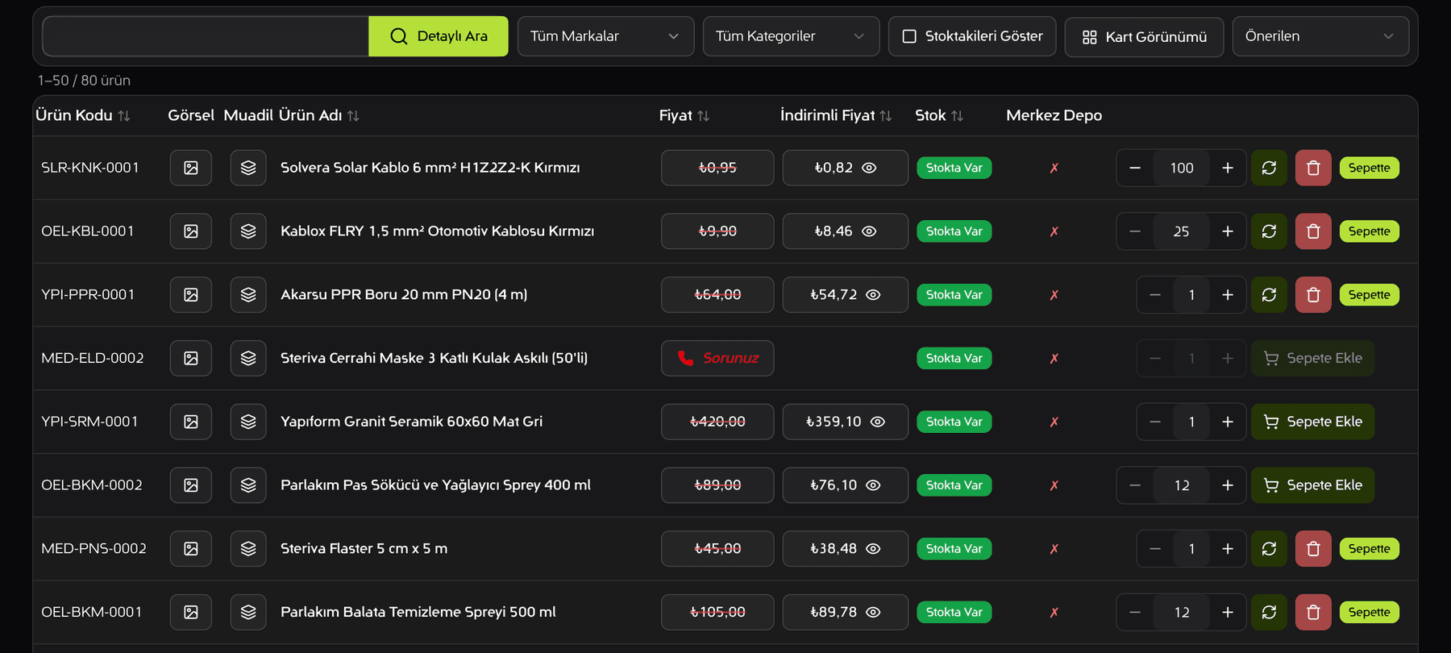Open image for Steriva Flaster row
The height and width of the screenshot is (653, 1451).
tap(191, 549)
